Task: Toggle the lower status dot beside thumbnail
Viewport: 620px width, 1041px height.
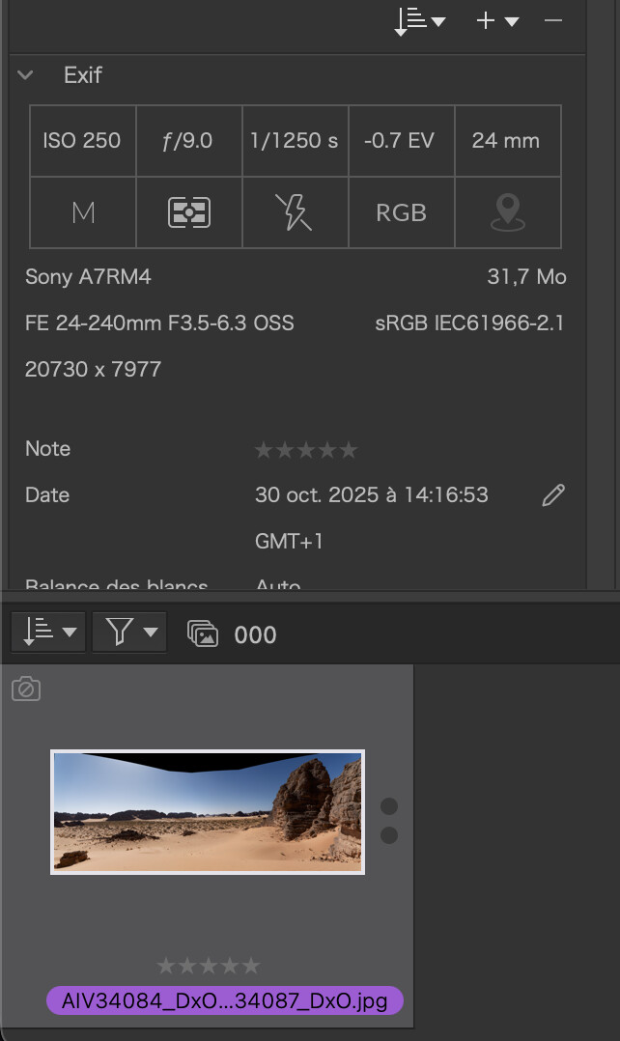Action: click(x=389, y=835)
